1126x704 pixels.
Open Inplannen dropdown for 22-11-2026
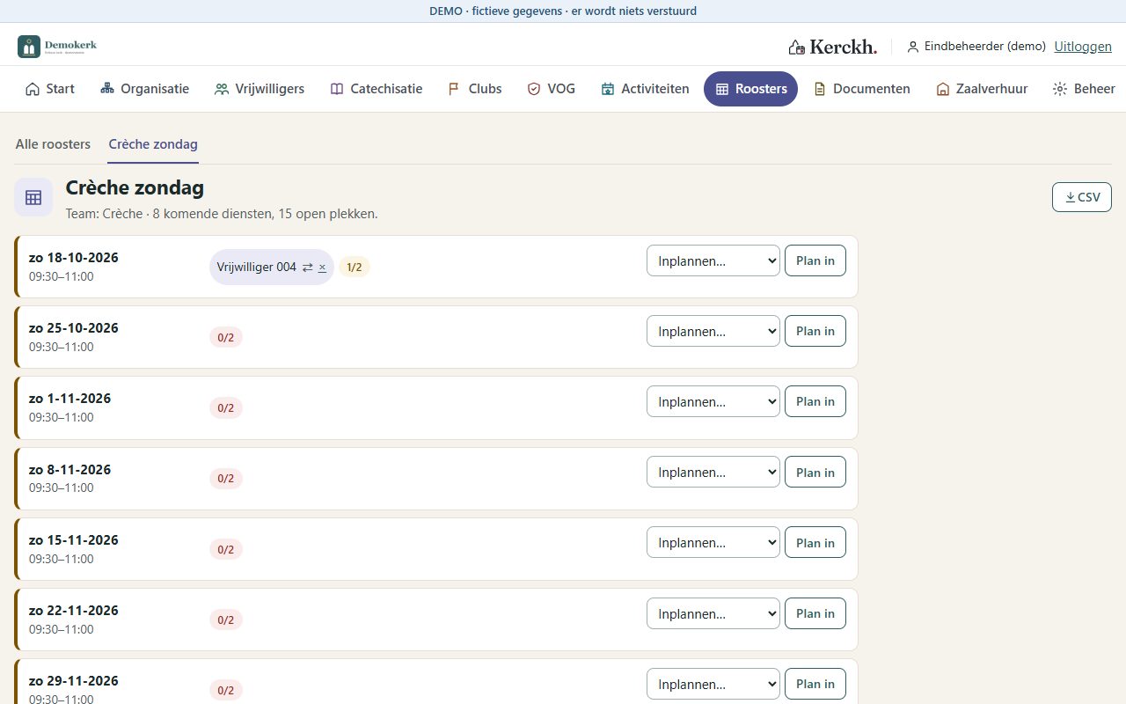[713, 613]
